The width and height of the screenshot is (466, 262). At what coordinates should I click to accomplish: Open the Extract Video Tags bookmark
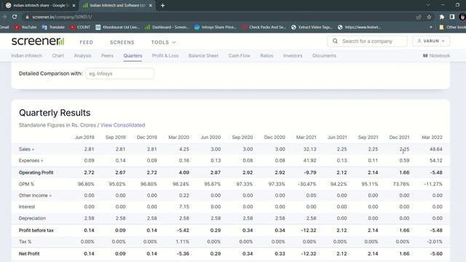coord(312,27)
